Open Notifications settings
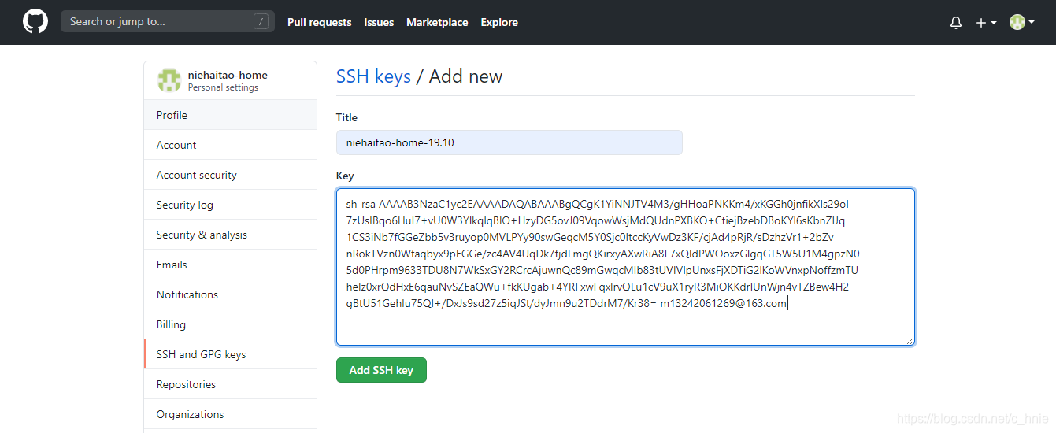 tap(230, 294)
